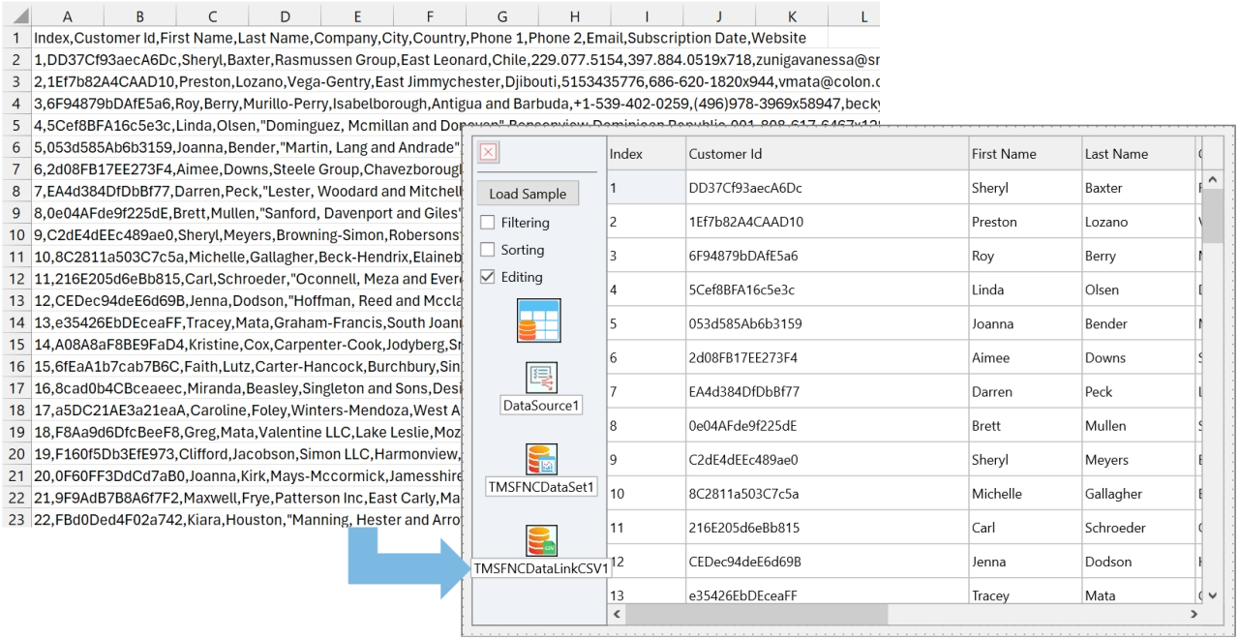Select the DataSource1 component icon

point(541,378)
